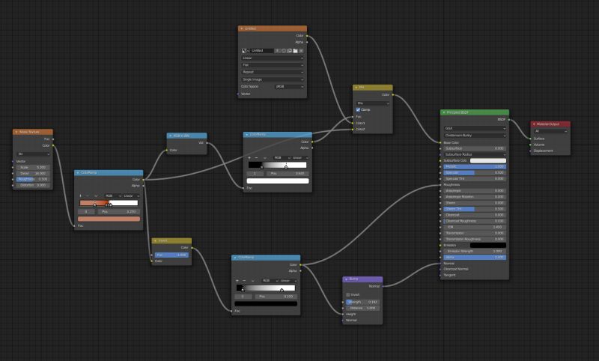Remove a color stop with minus in the orange ColorRamp
The width and height of the screenshot is (599, 361).
coord(88,195)
